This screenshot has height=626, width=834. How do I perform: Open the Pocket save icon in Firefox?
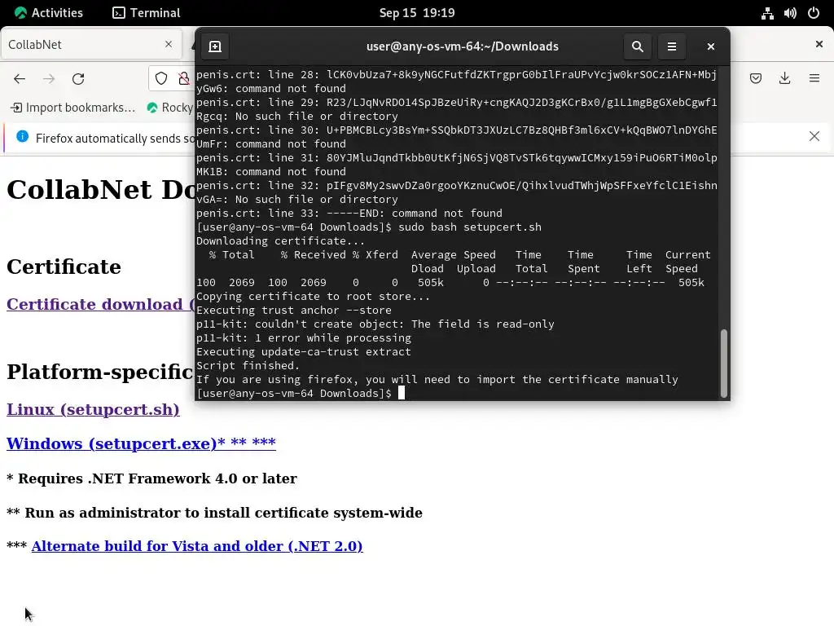(x=755, y=79)
